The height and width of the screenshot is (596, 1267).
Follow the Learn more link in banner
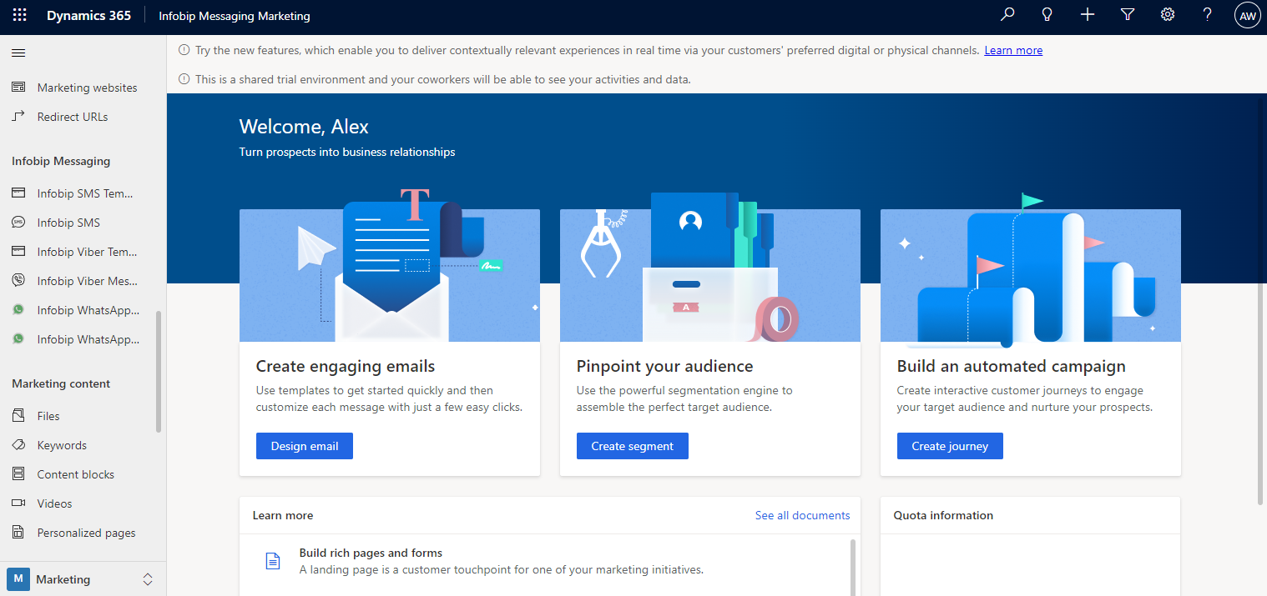(1012, 50)
